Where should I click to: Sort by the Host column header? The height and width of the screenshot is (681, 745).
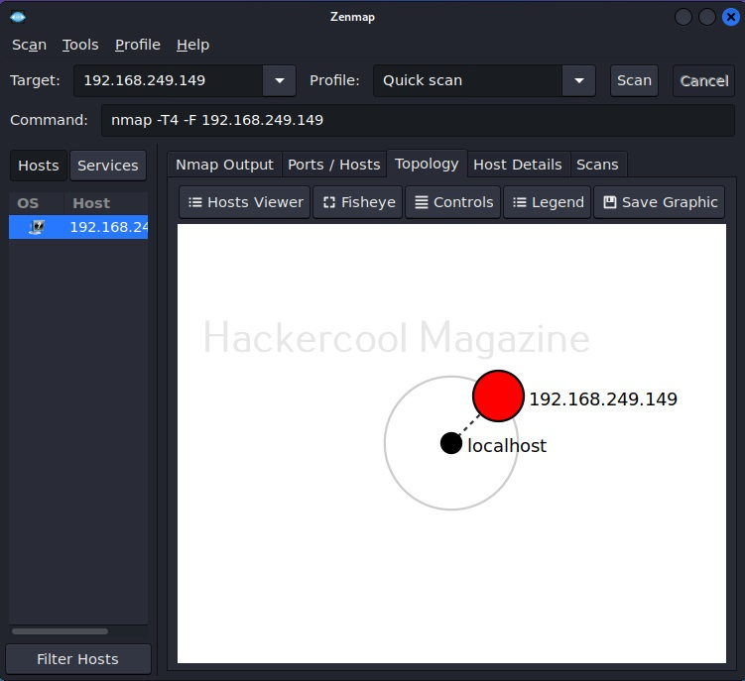click(x=106, y=203)
